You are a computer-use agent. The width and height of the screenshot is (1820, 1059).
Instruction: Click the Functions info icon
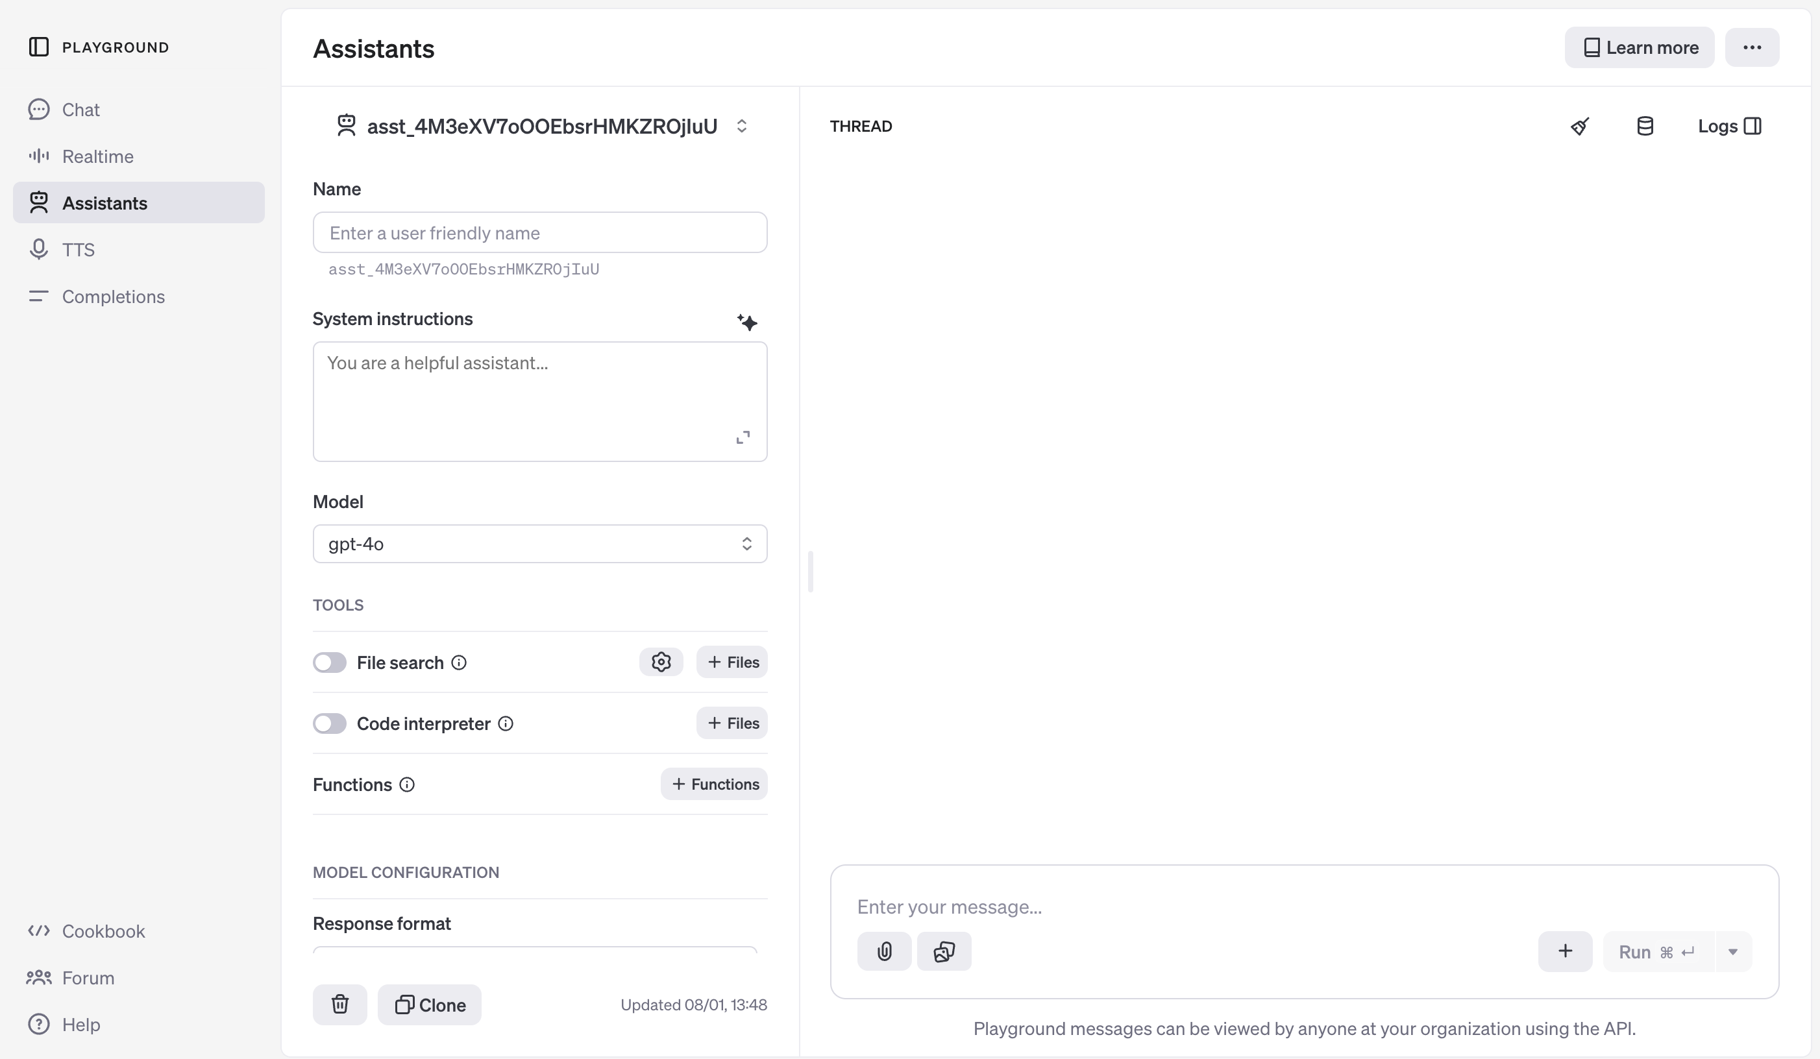[x=408, y=785]
